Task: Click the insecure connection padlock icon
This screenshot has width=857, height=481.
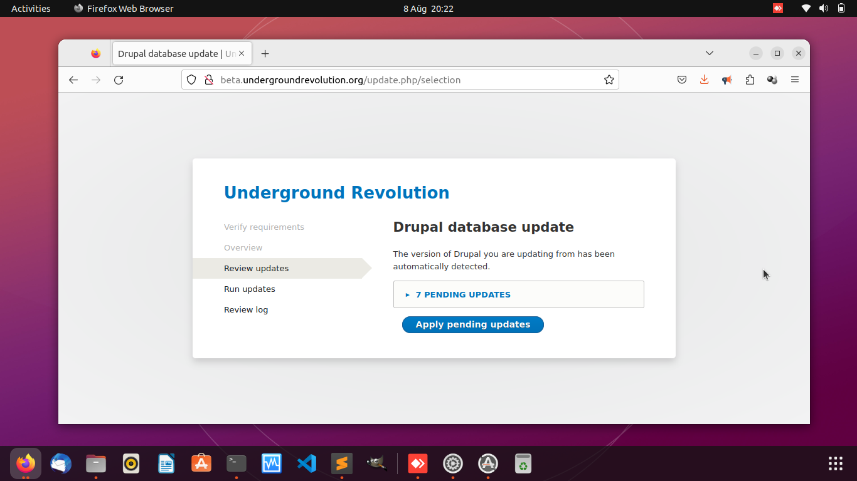Action: pos(209,80)
